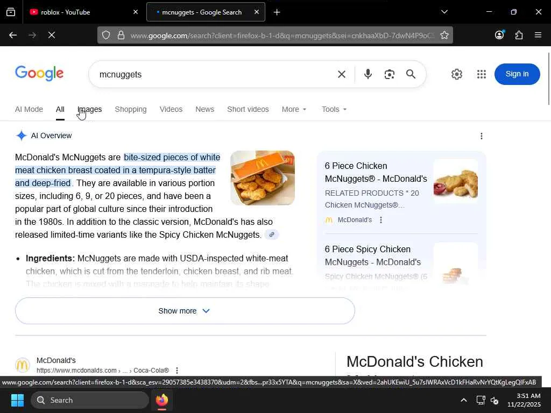Screen dimensions: 551x413
Task: Go back to the previous page
Action: [x=13, y=35]
